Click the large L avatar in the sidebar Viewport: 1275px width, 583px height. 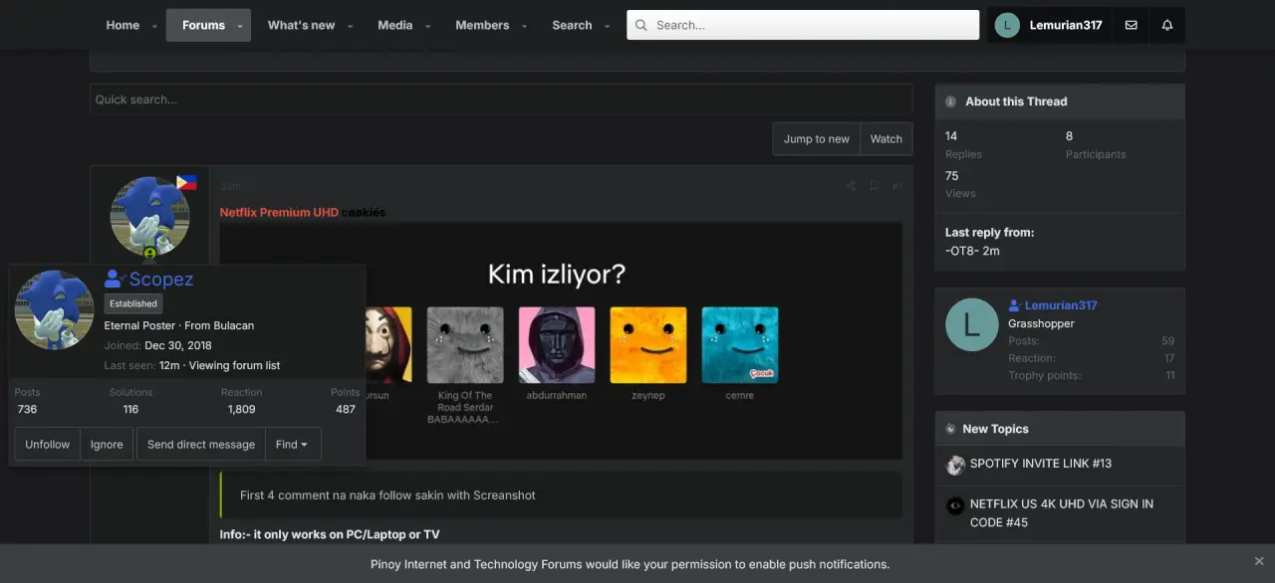tap(971, 324)
